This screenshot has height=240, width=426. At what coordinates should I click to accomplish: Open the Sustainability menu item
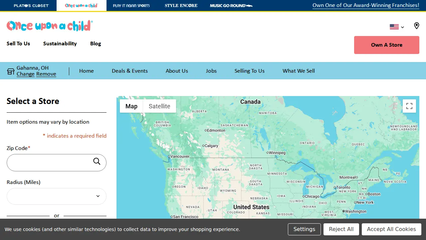click(x=60, y=44)
